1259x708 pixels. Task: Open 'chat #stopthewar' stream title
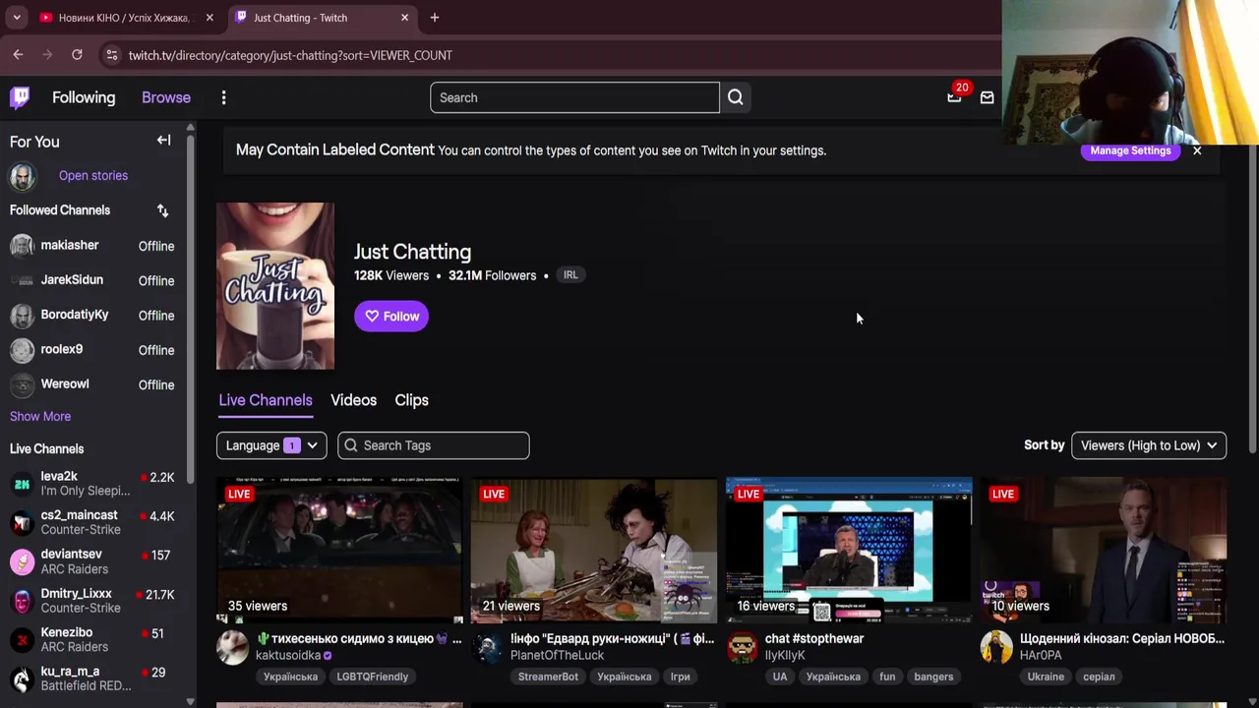point(814,638)
